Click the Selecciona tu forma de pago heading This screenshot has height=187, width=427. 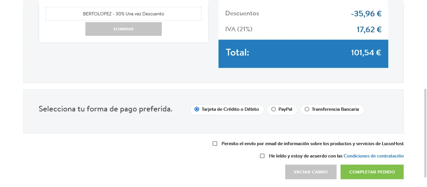[105, 109]
